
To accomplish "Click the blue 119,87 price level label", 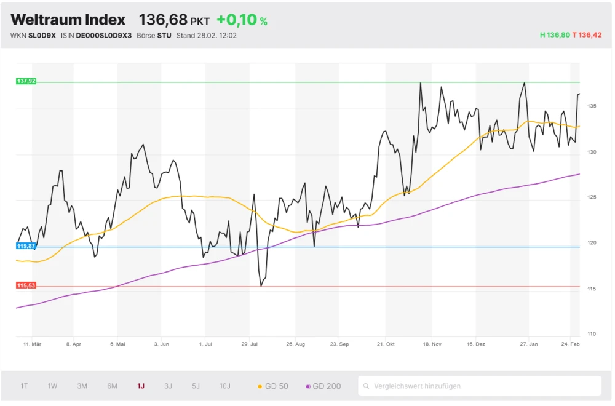I will coord(25,245).
